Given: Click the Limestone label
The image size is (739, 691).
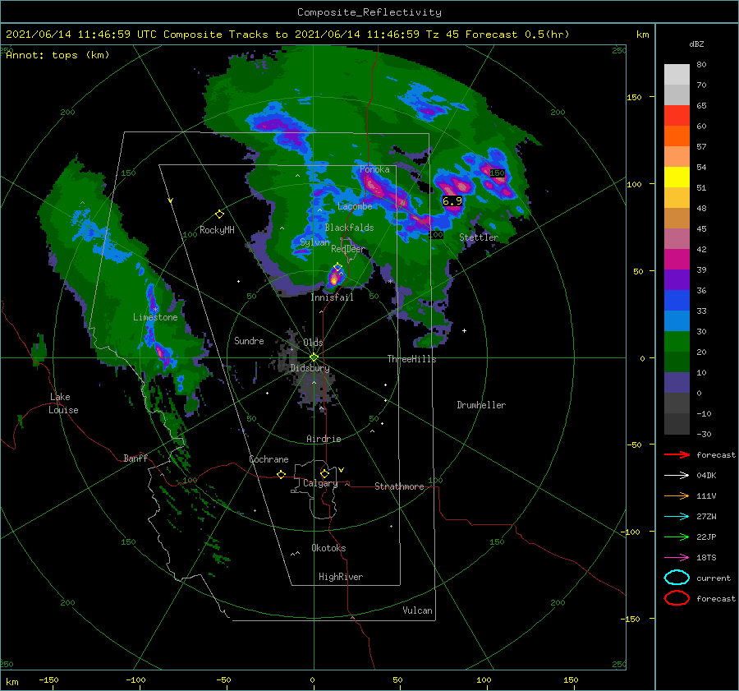Looking at the screenshot, I should coord(155,317).
